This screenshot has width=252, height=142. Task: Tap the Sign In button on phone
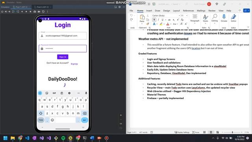click(x=63, y=57)
